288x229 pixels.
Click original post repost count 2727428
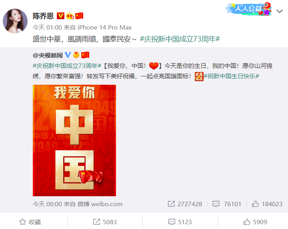pyautogui.click(x=185, y=204)
